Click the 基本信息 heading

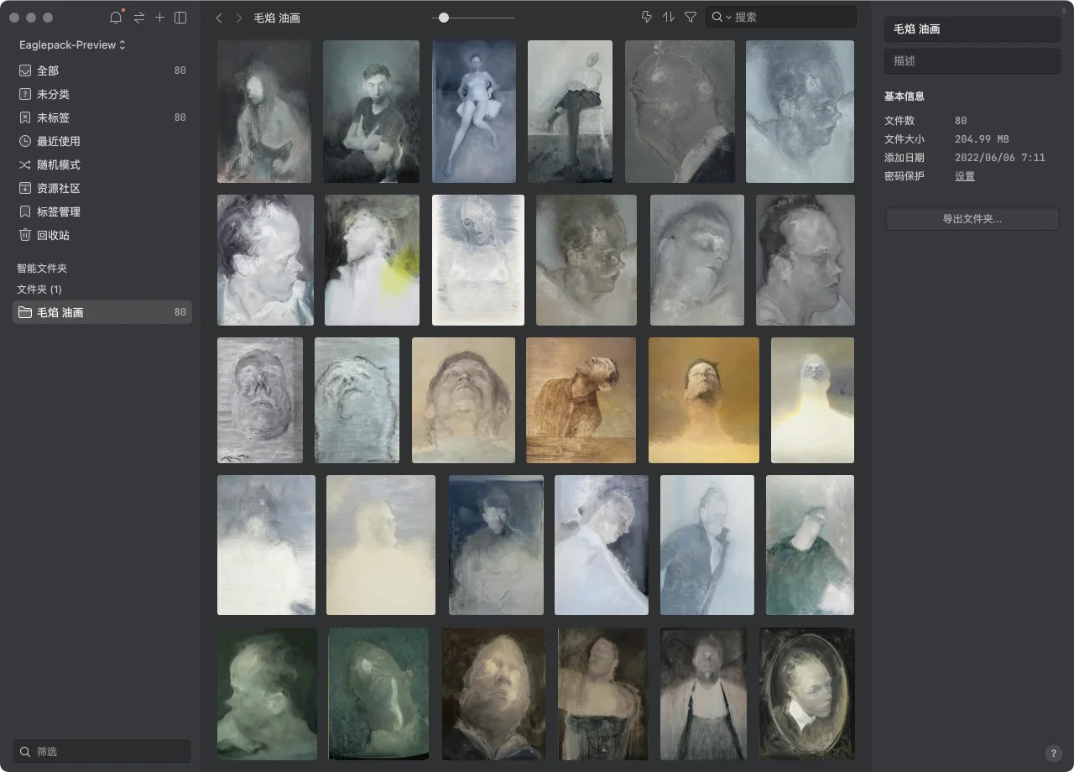point(905,96)
